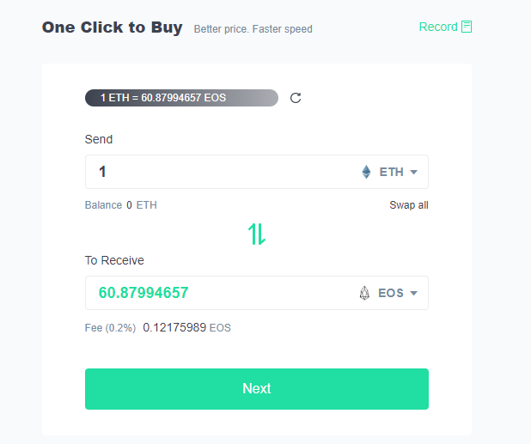The width and height of the screenshot is (531, 444).
Task: Click the One Click to Buy heading
Action: [x=112, y=27]
